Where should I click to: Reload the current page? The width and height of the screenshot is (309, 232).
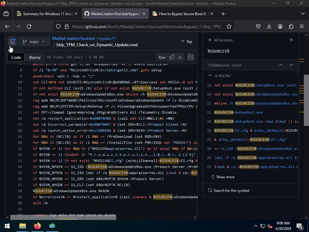pyautogui.click(x=29, y=27)
